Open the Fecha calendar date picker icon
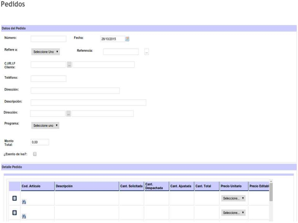This screenshot has height=223, width=298. 127,39
